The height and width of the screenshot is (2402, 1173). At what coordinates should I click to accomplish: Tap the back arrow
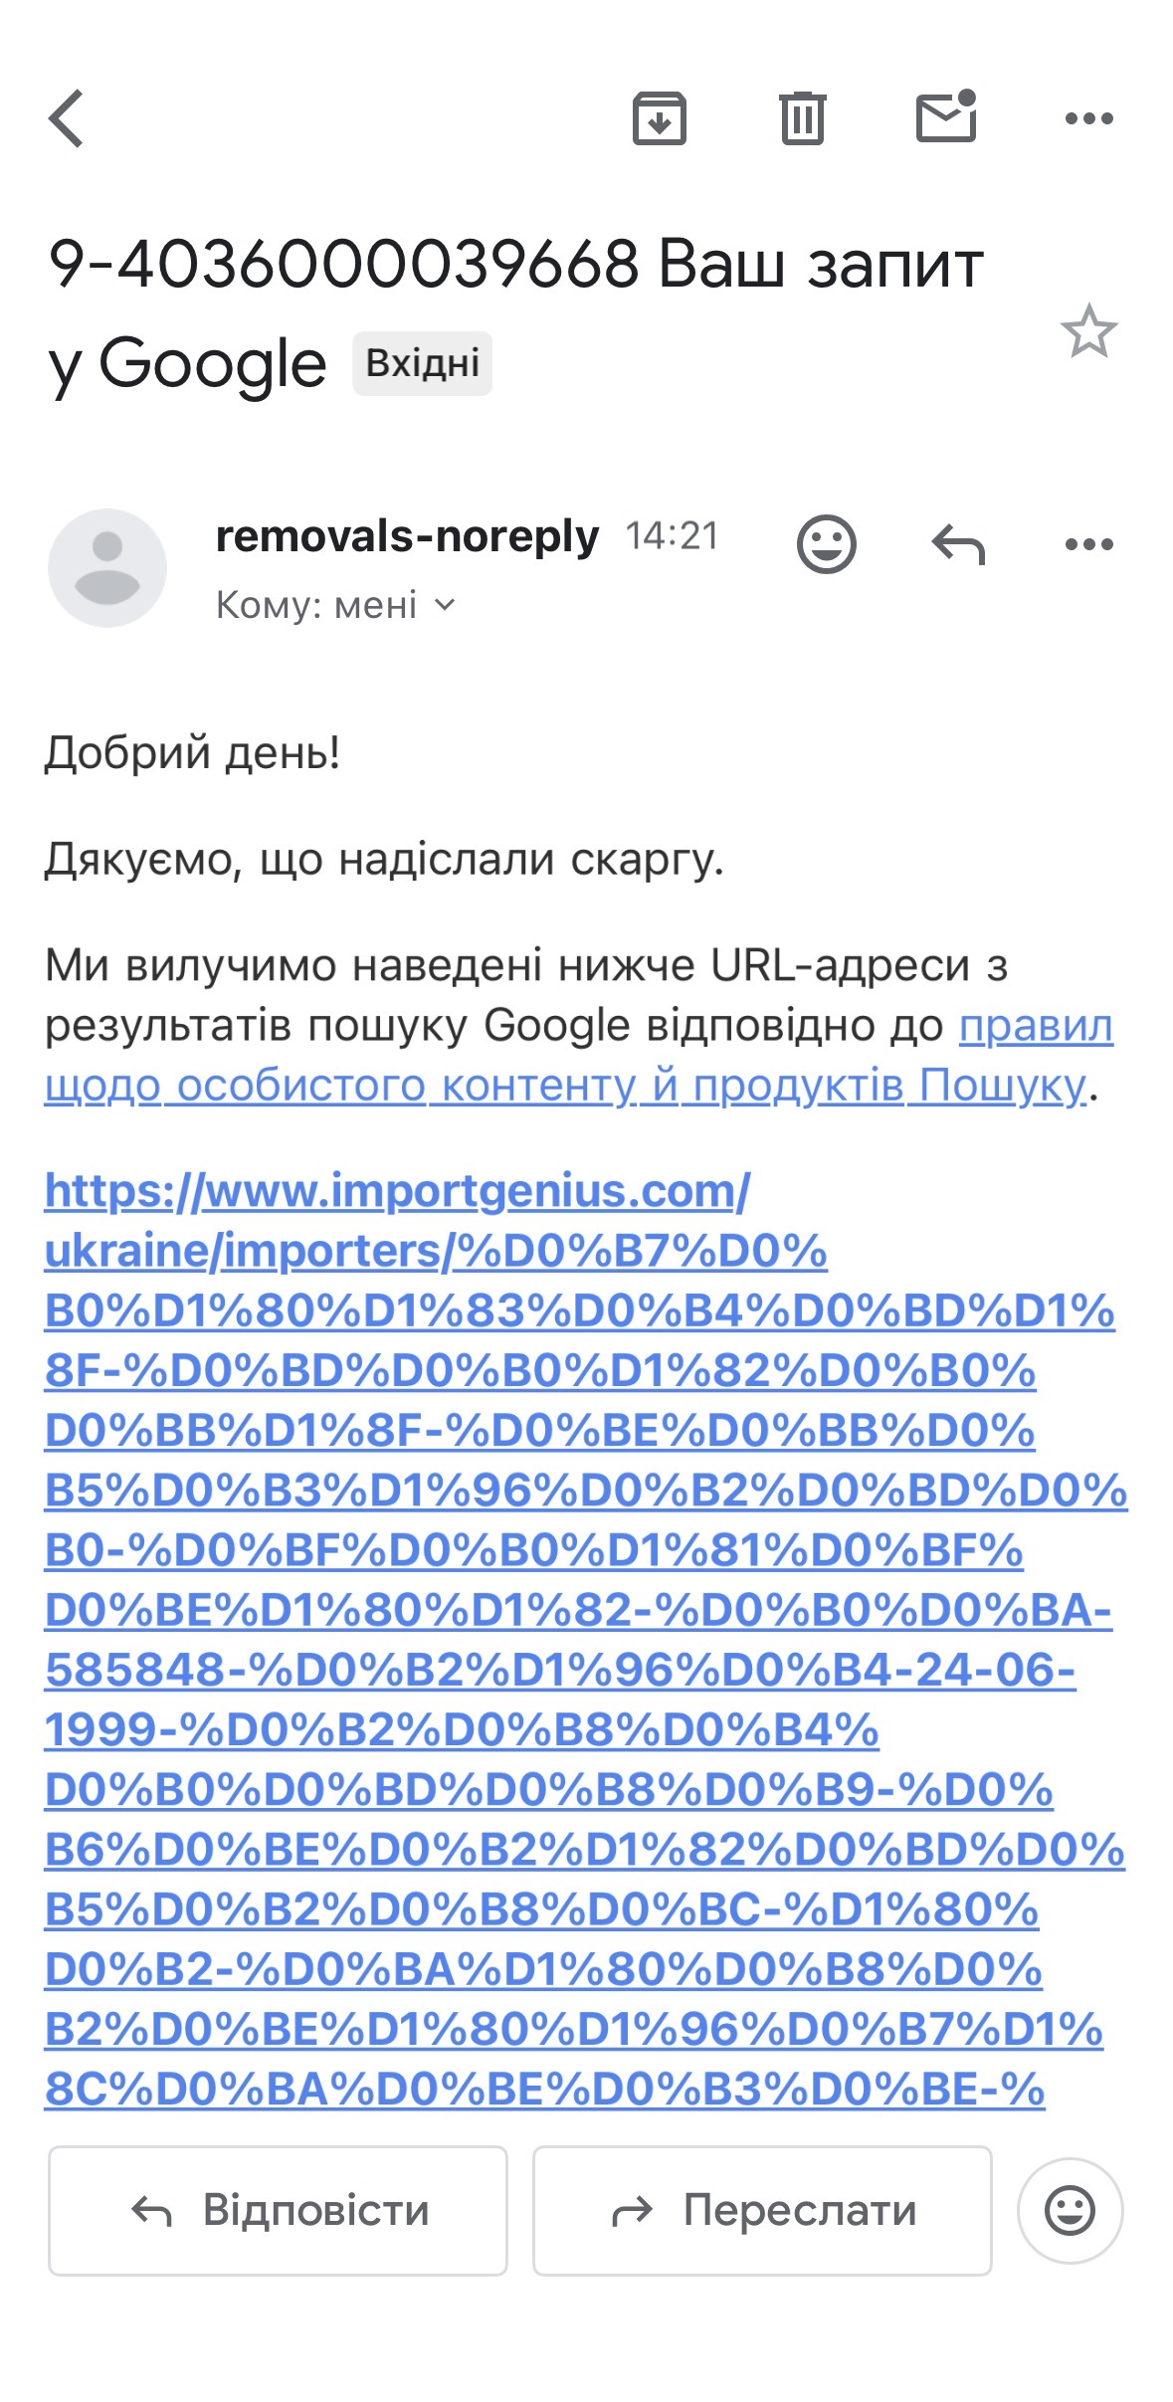[x=67, y=118]
